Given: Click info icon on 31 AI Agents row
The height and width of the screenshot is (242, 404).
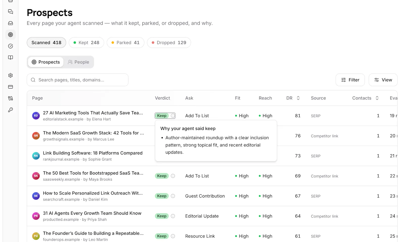Looking at the screenshot, I should coord(173,216).
